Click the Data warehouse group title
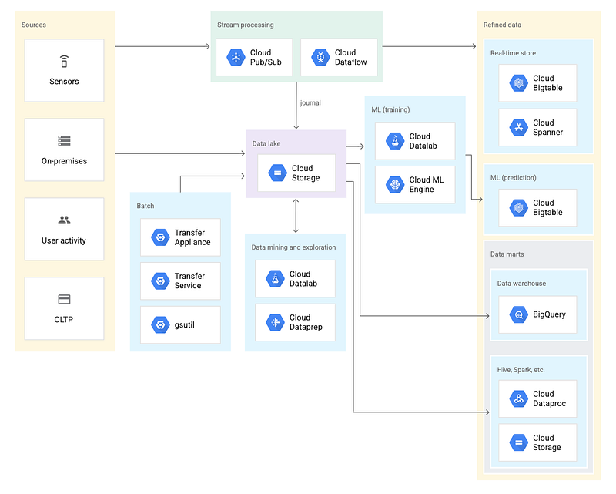 [521, 284]
